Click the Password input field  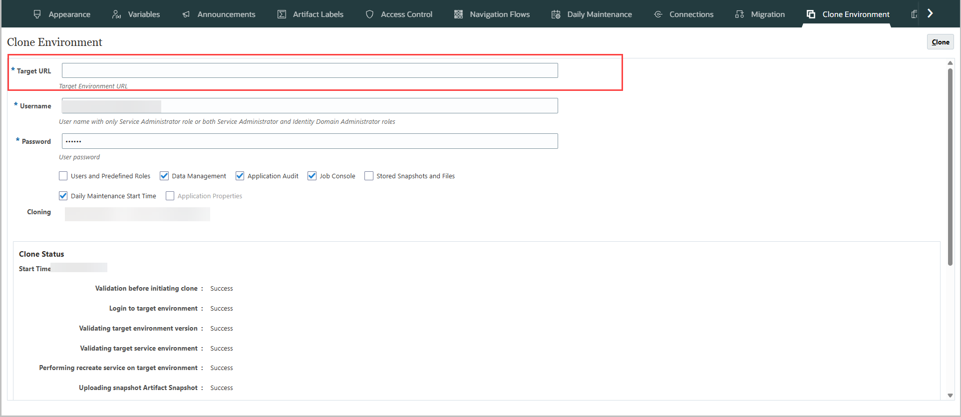coord(310,141)
